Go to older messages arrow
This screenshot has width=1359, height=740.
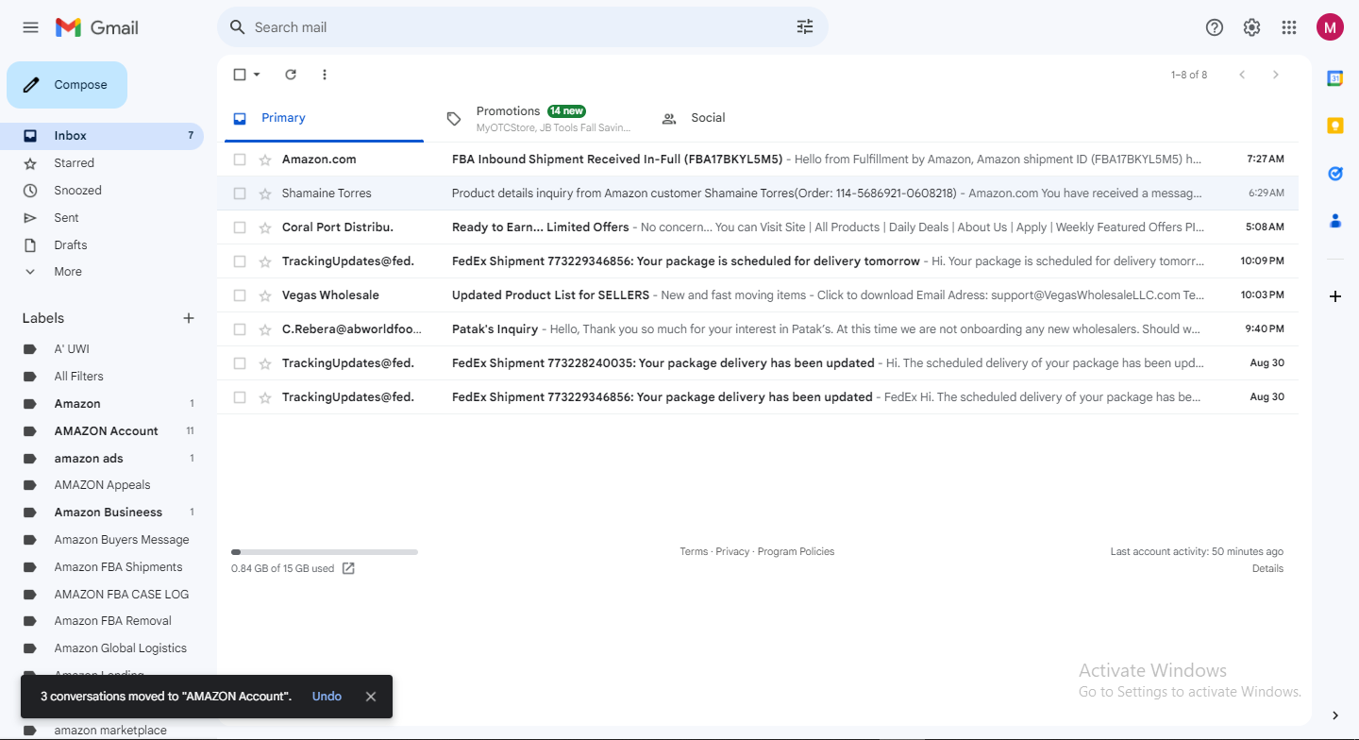[x=1276, y=75]
